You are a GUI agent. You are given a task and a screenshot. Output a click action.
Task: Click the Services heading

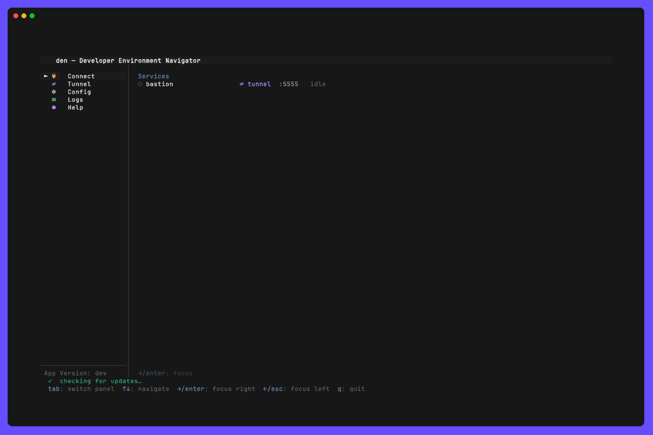[x=153, y=76]
